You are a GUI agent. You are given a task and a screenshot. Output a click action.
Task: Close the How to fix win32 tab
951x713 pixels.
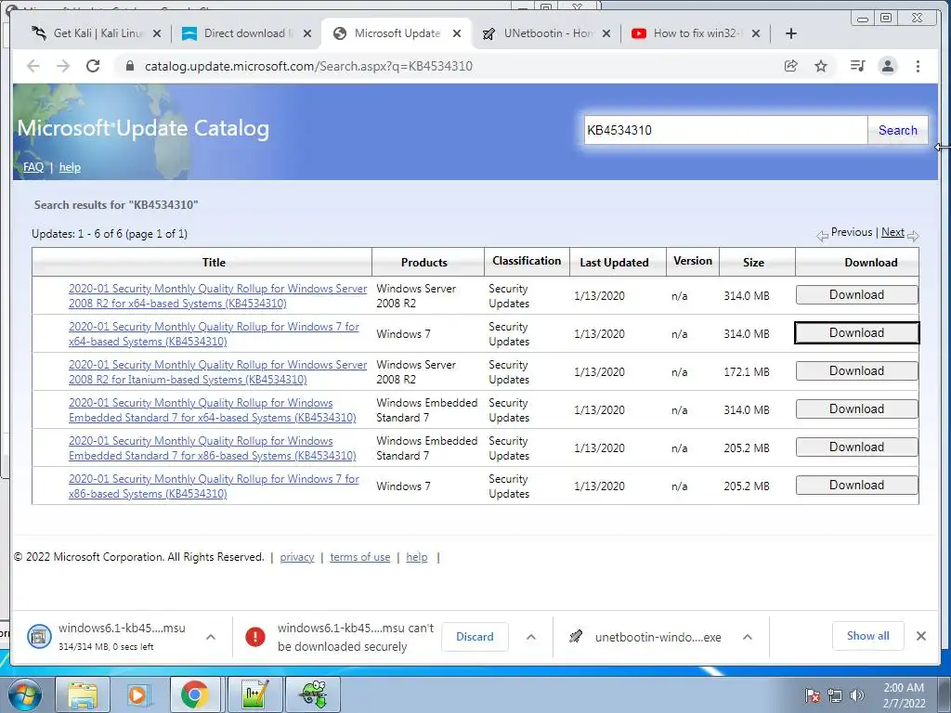pos(756,33)
